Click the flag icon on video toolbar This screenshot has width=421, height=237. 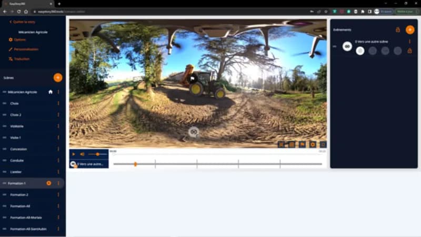coord(302,144)
